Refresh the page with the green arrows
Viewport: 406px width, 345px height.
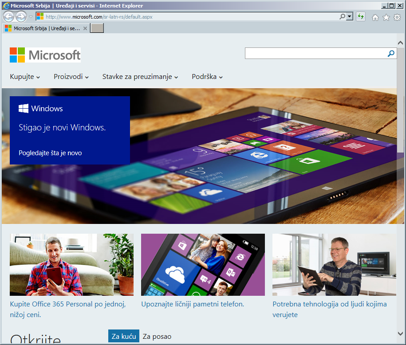pos(361,16)
